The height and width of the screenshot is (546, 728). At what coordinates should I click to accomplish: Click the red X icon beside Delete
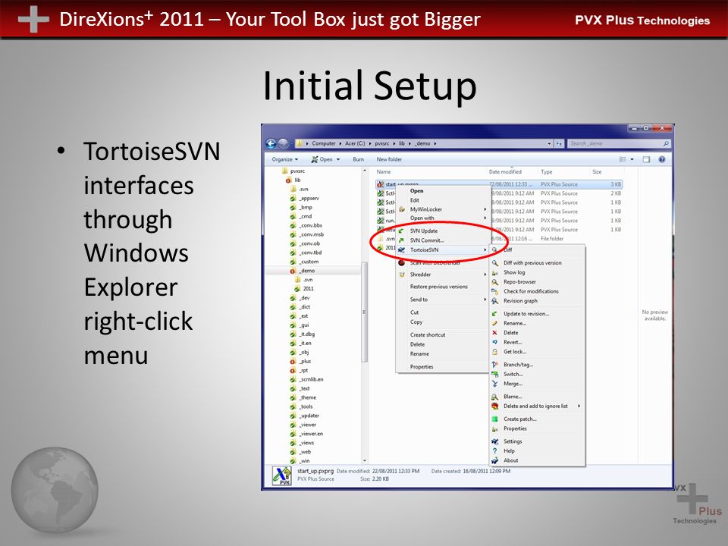tap(495, 332)
